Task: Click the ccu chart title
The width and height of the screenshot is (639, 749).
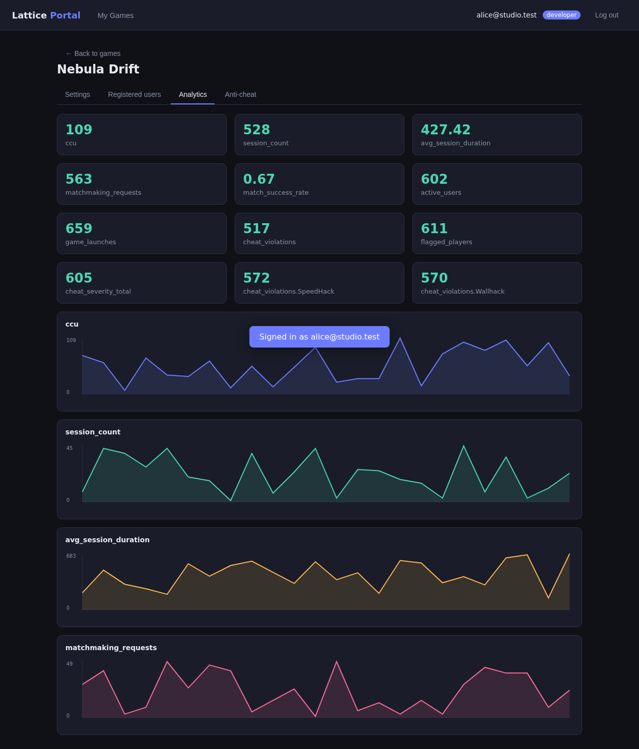Action: (x=72, y=324)
